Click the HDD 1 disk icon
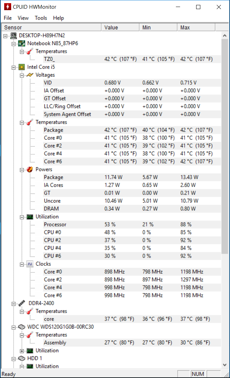The image size is (230, 378). point(22,358)
